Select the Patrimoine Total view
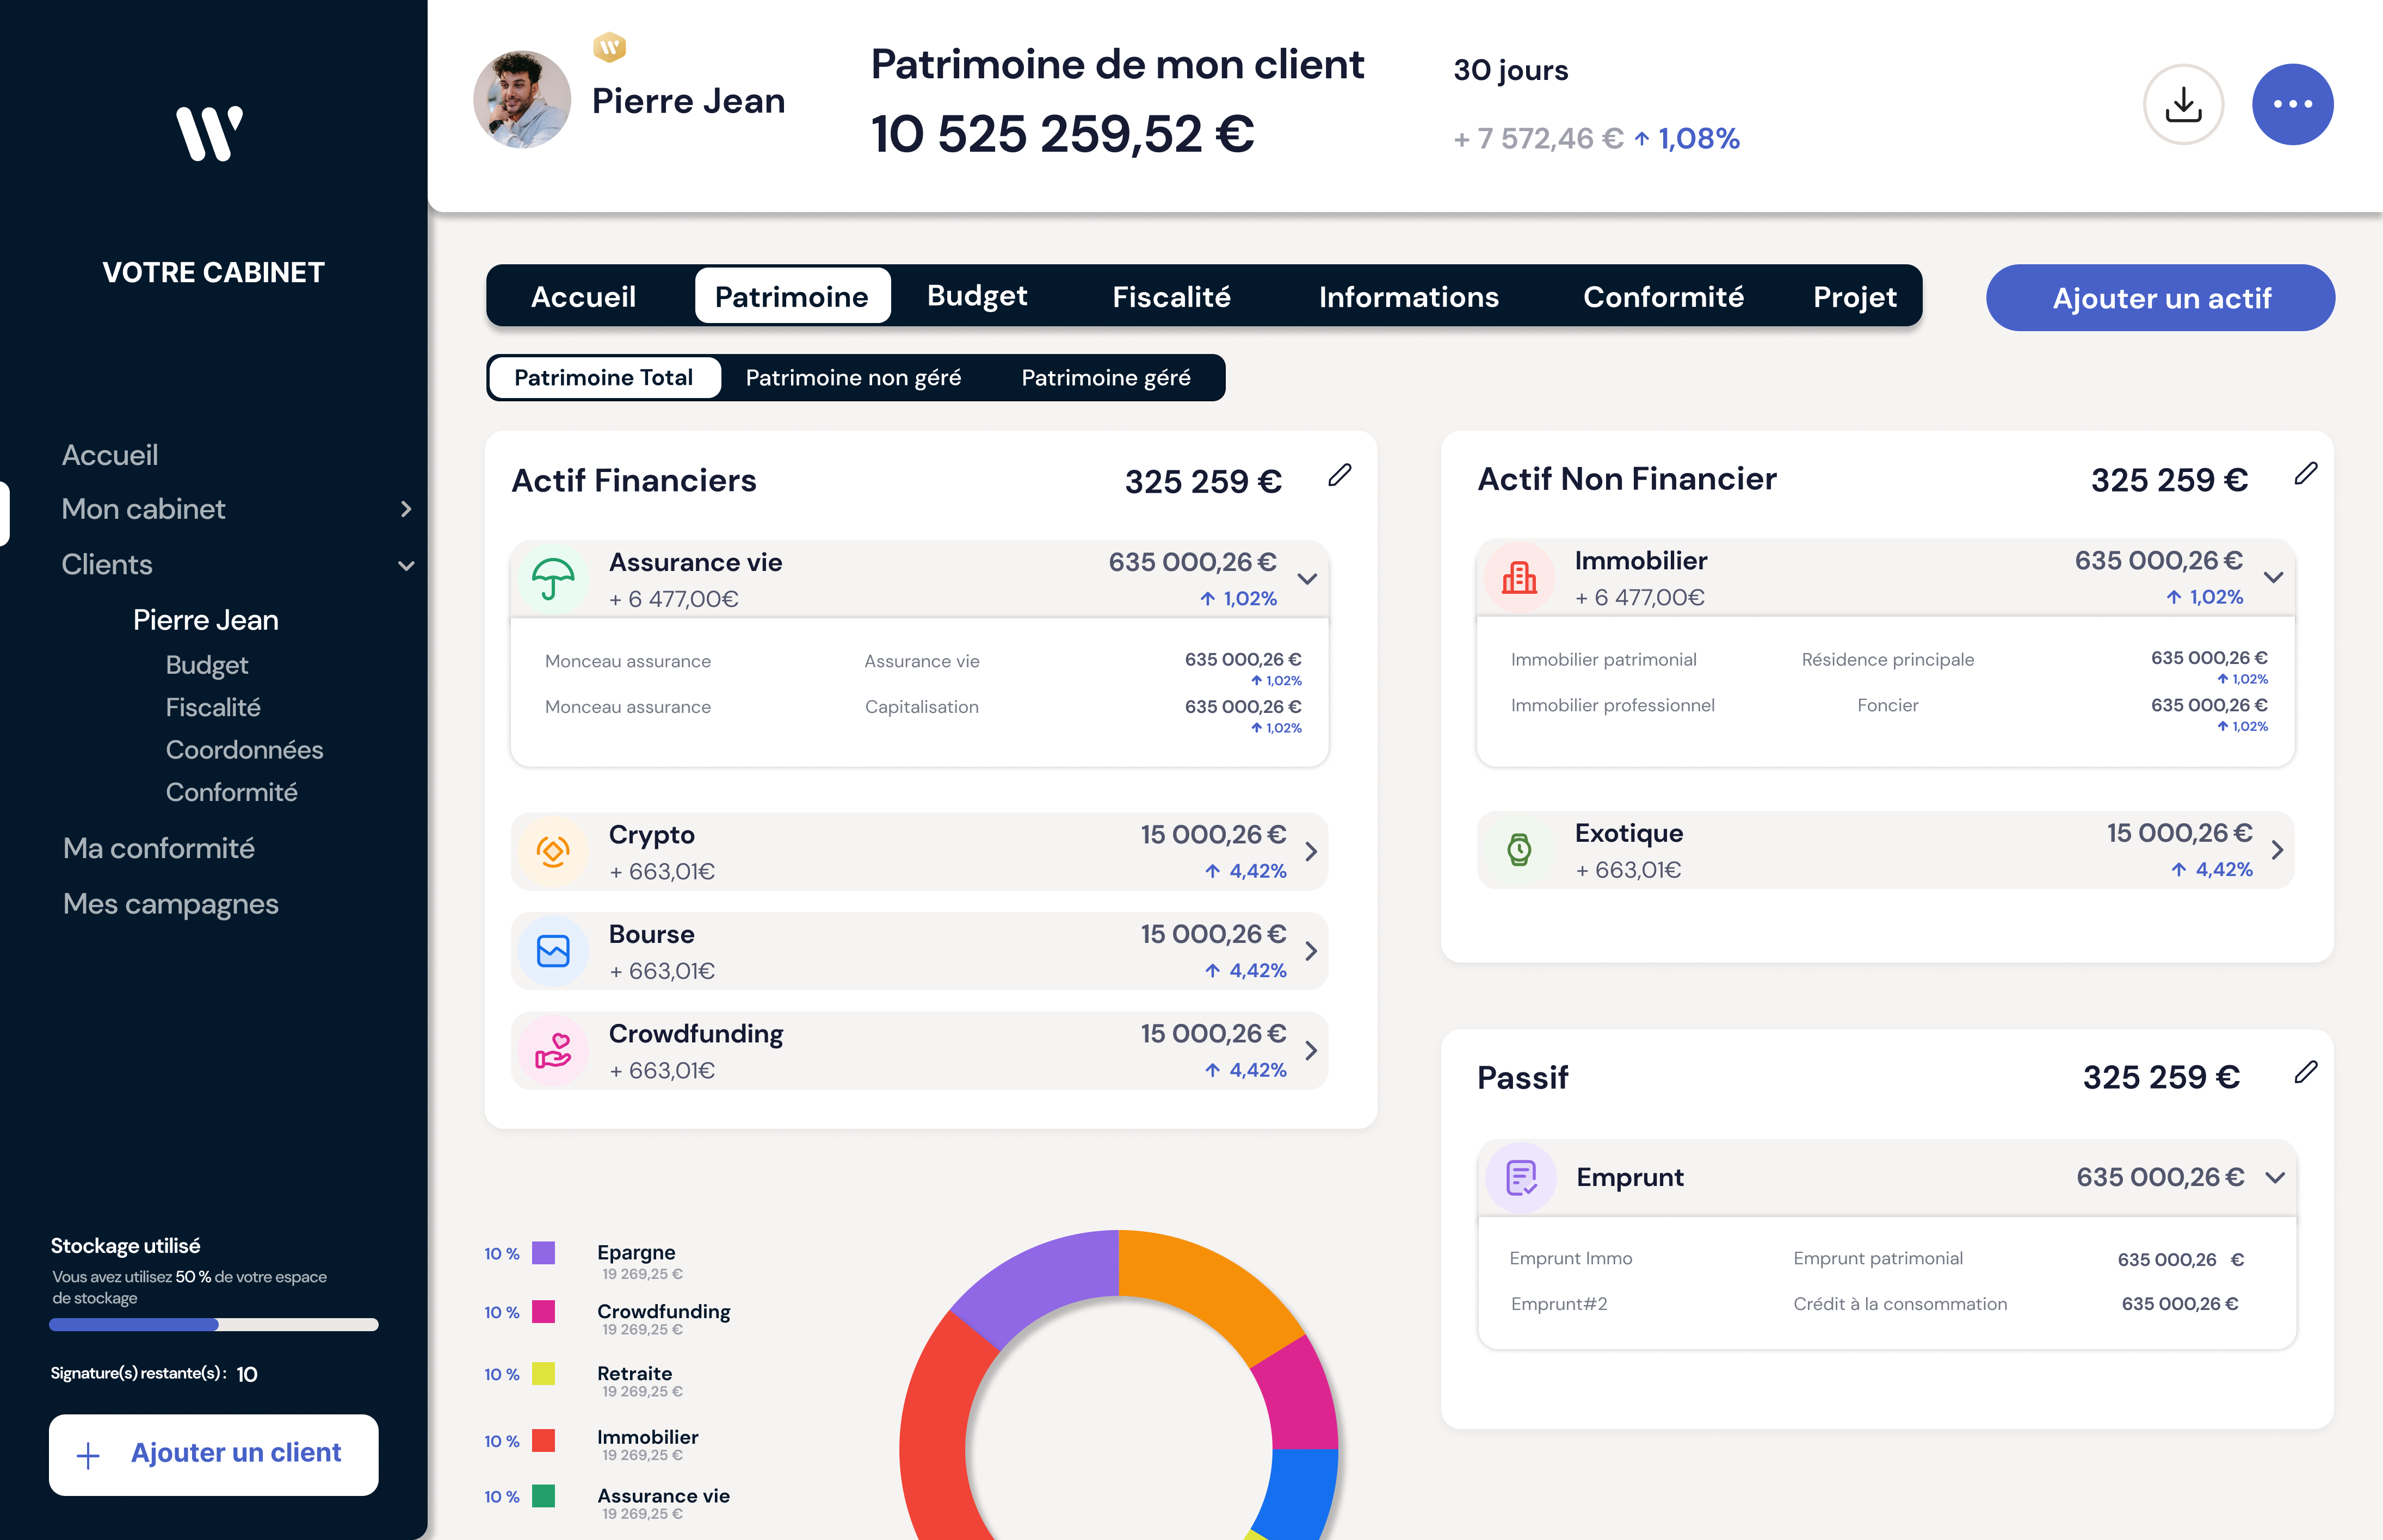This screenshot has width=2383, height=1540. [604, 378]
